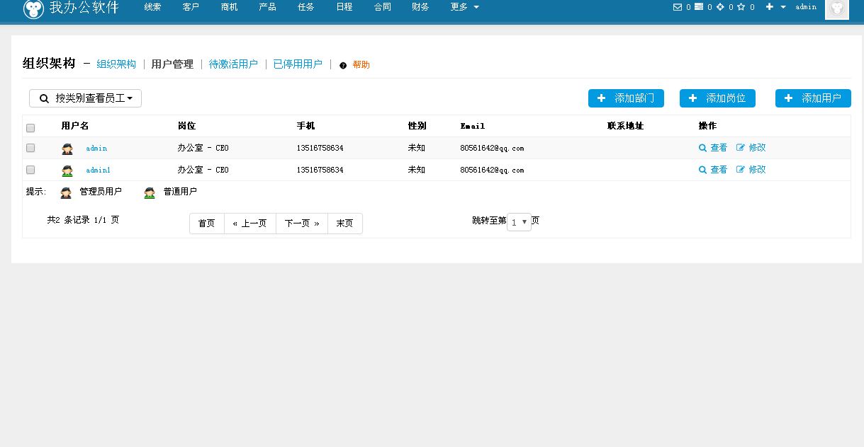Viewport: 864px width, 447px height.
Task: Check the checkbox for the admin row
Action: tap(30, 148)
